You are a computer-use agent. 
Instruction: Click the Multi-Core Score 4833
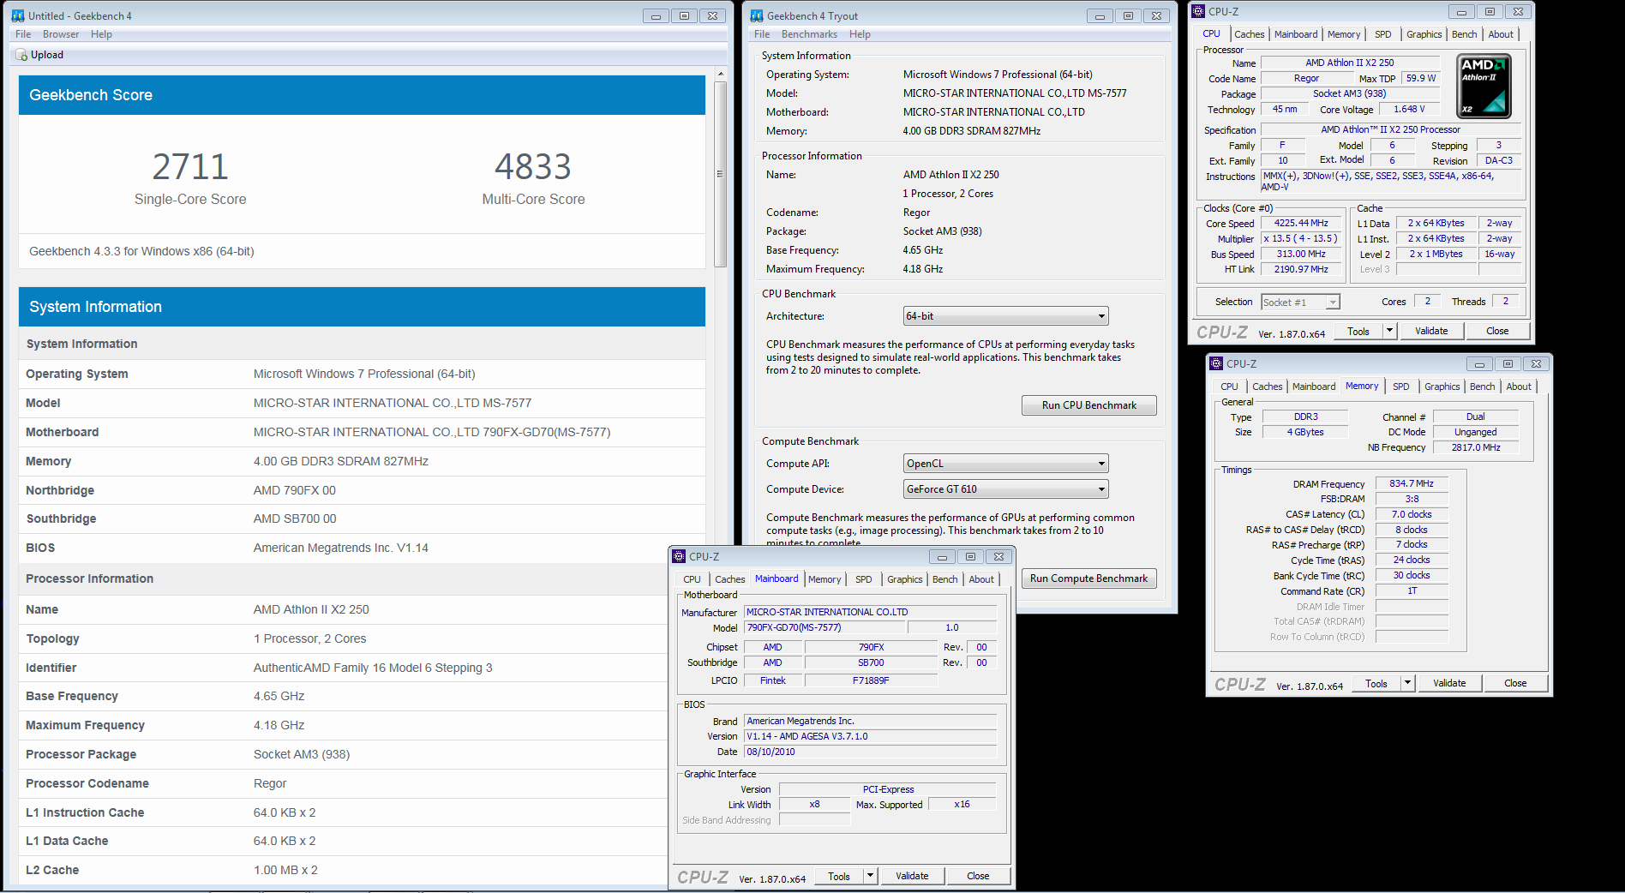pos(533,166)
